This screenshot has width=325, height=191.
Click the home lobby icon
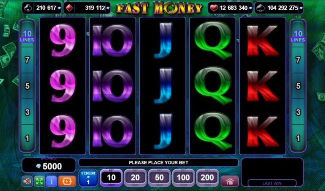click(230, 181)
